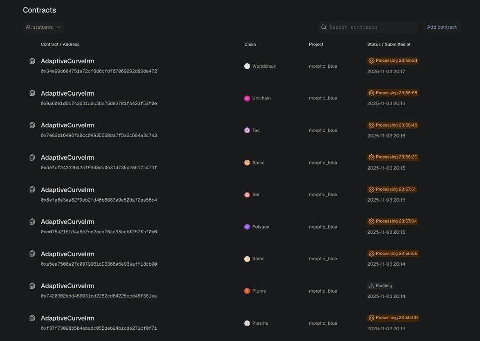
Task: Click the Sonic chain logo icon
Action: pyautogui.click(x=247, y=163)
